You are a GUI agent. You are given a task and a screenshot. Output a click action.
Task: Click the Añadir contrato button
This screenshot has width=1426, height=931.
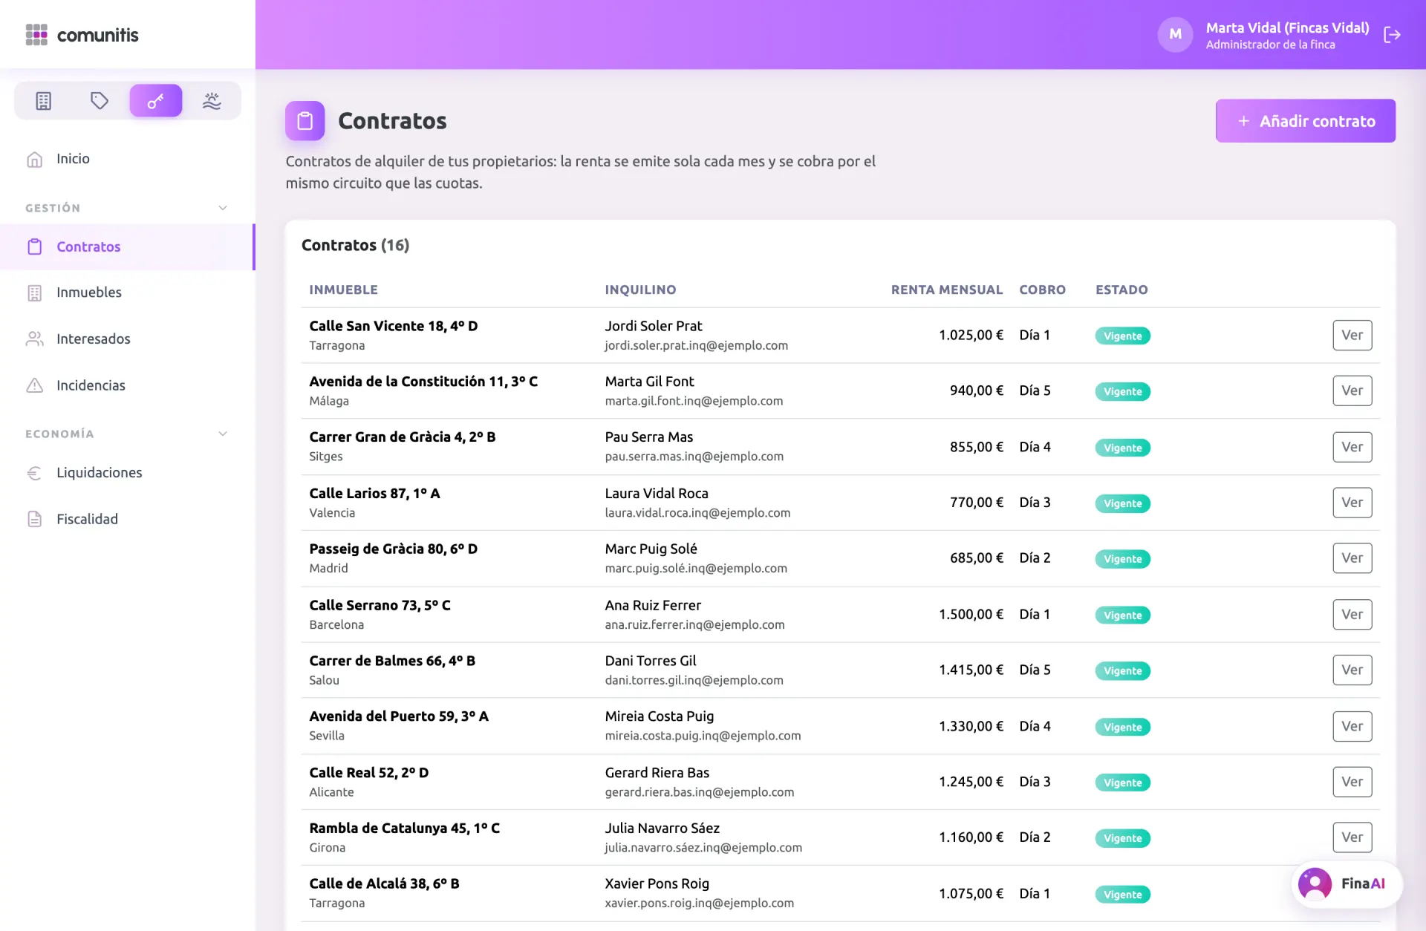pyautogui.click(x=1305, y=121)
